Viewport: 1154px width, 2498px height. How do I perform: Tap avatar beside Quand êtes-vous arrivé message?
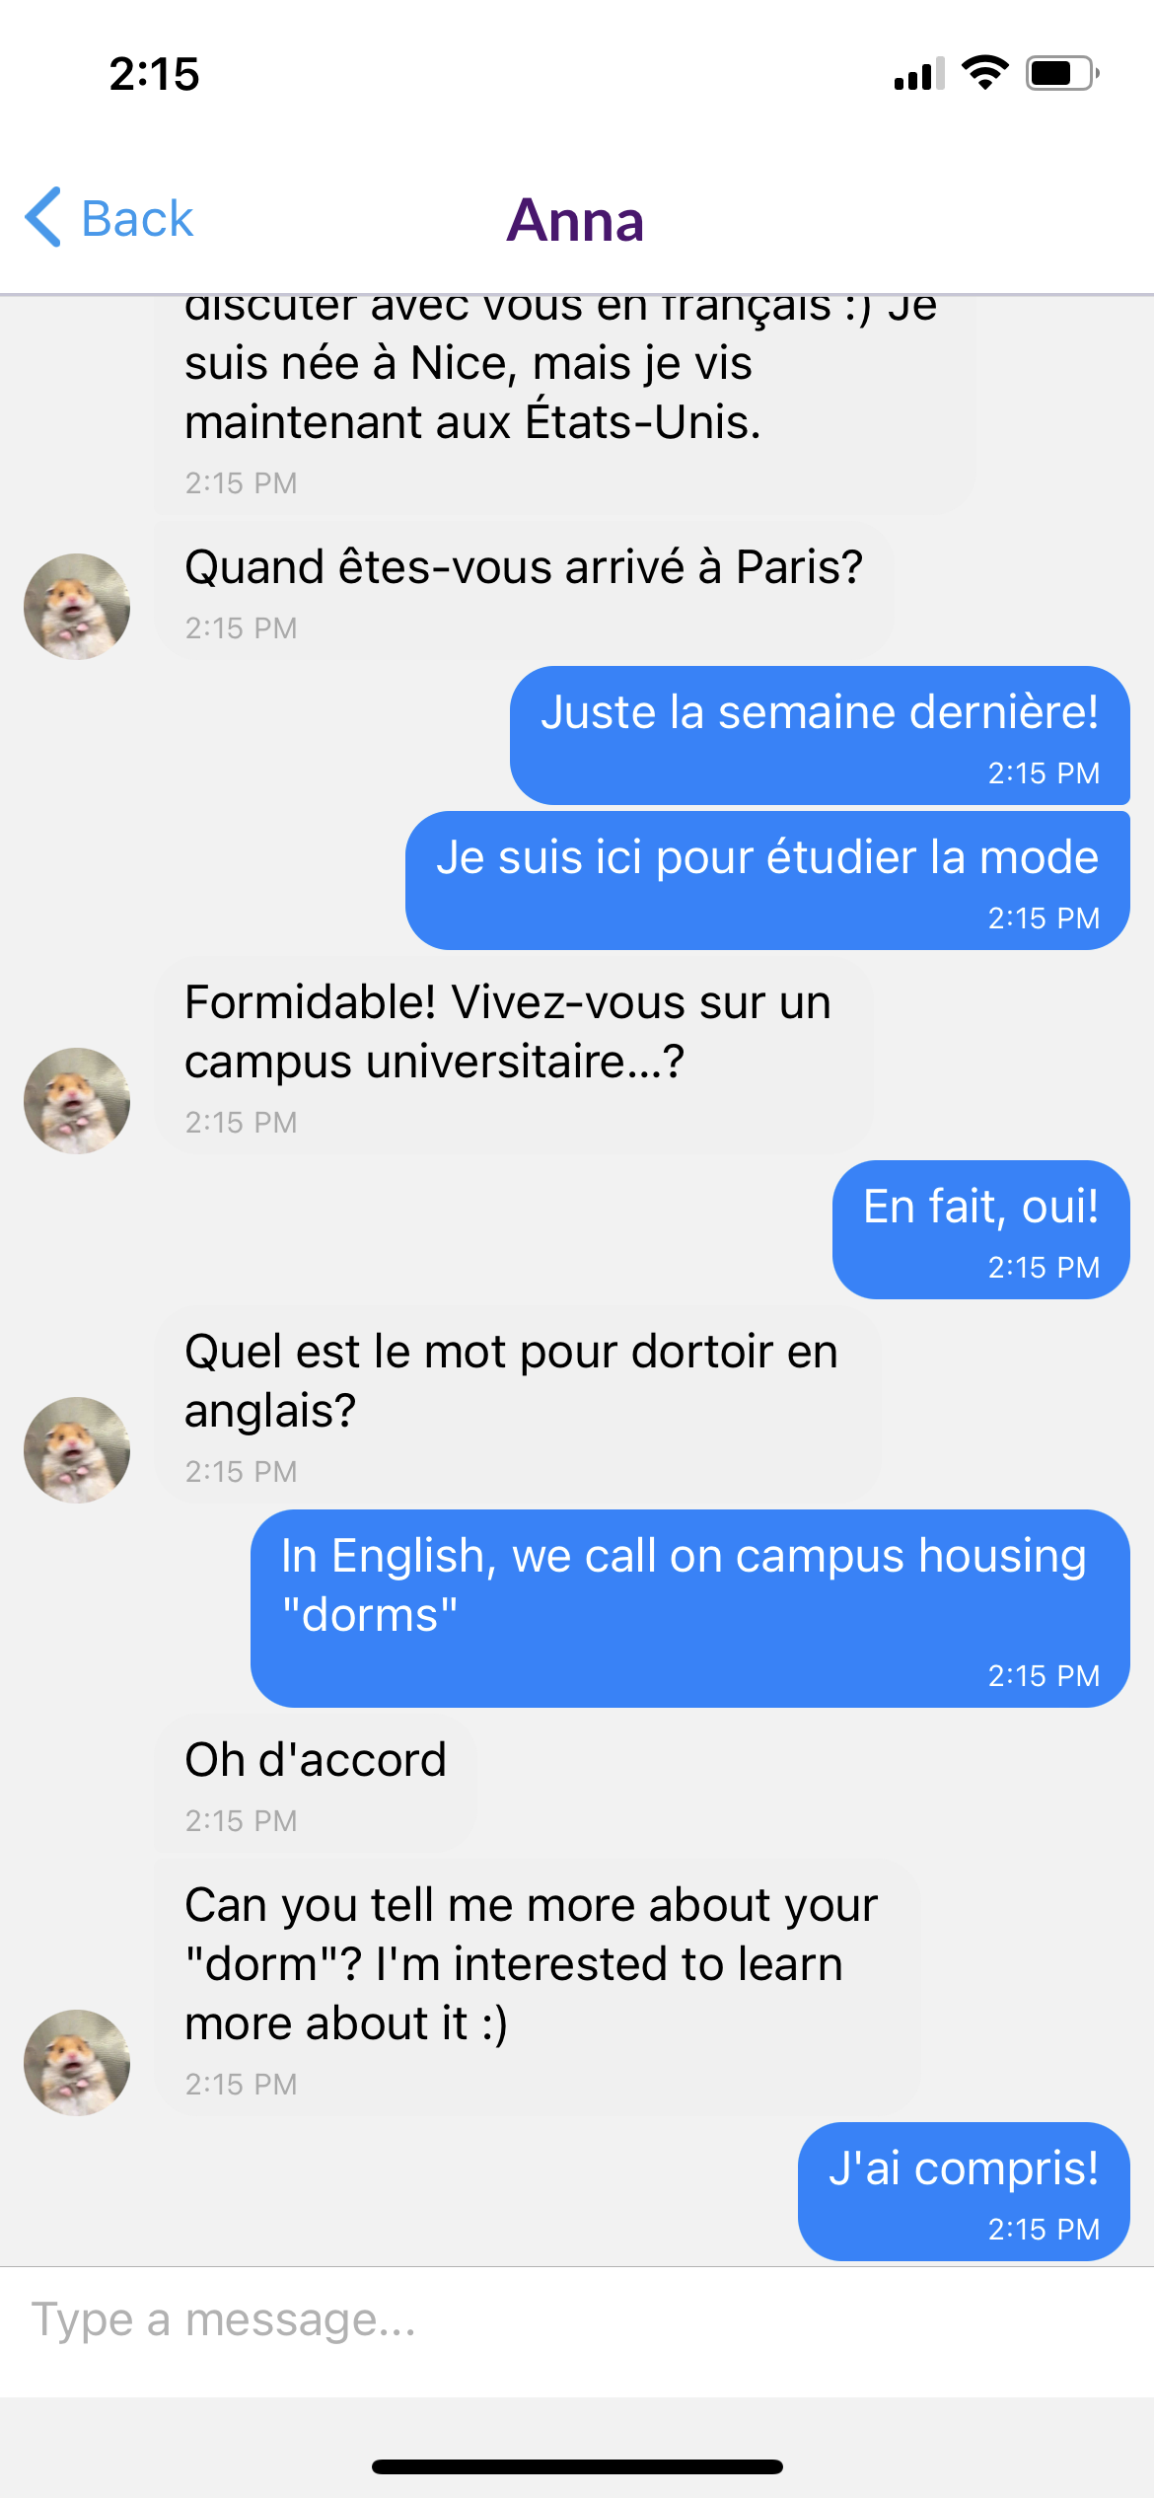point(77,606)
